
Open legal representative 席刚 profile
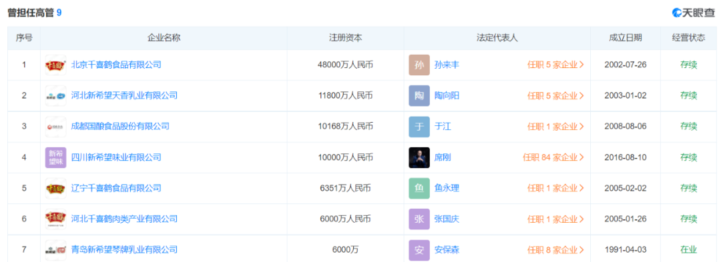(443, 157)
